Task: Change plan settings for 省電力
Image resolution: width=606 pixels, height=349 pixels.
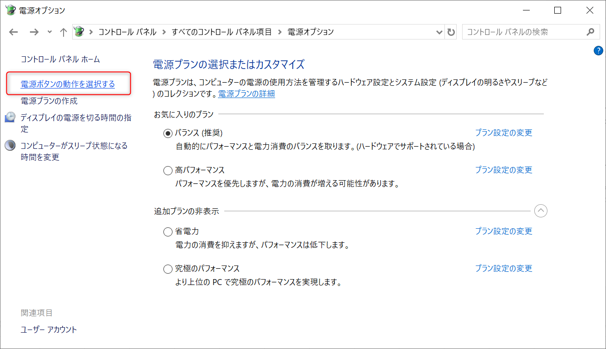Action: [x=503, y=231]
